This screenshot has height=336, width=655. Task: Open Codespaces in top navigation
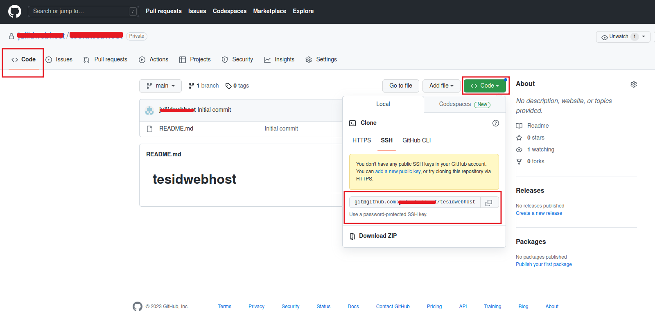(230, 11)
